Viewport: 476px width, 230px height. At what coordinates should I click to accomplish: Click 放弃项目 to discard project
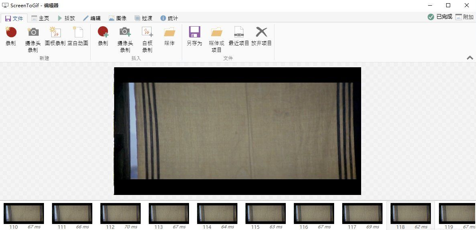pyautogui.click(x=262, y=33)
